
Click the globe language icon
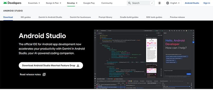tap(168, 3)
